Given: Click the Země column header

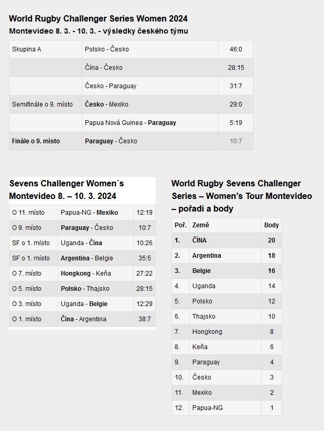Looking at the screenshot, I should 201,225.
